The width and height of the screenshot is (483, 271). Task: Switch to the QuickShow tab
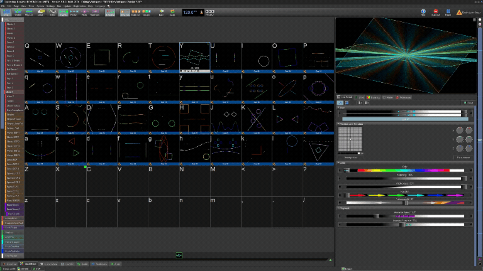[x=28, y=264]
